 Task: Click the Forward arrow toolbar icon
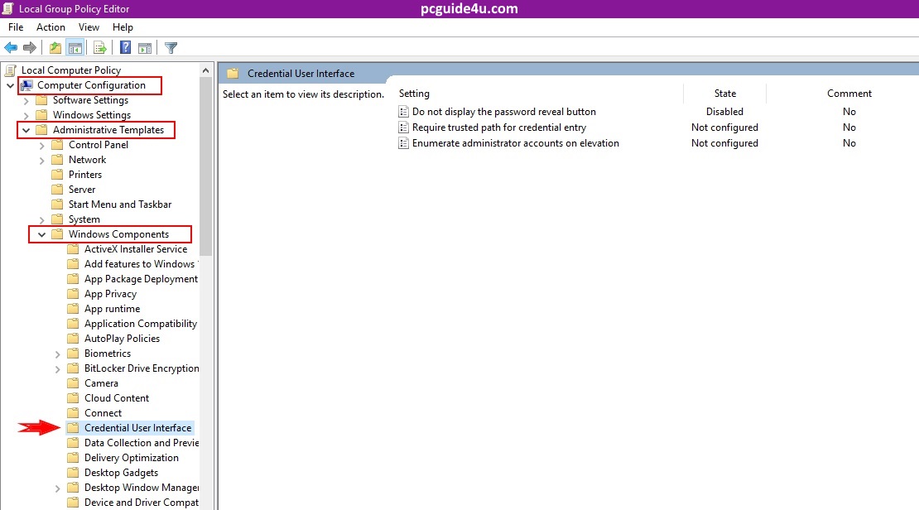[30, 48]
